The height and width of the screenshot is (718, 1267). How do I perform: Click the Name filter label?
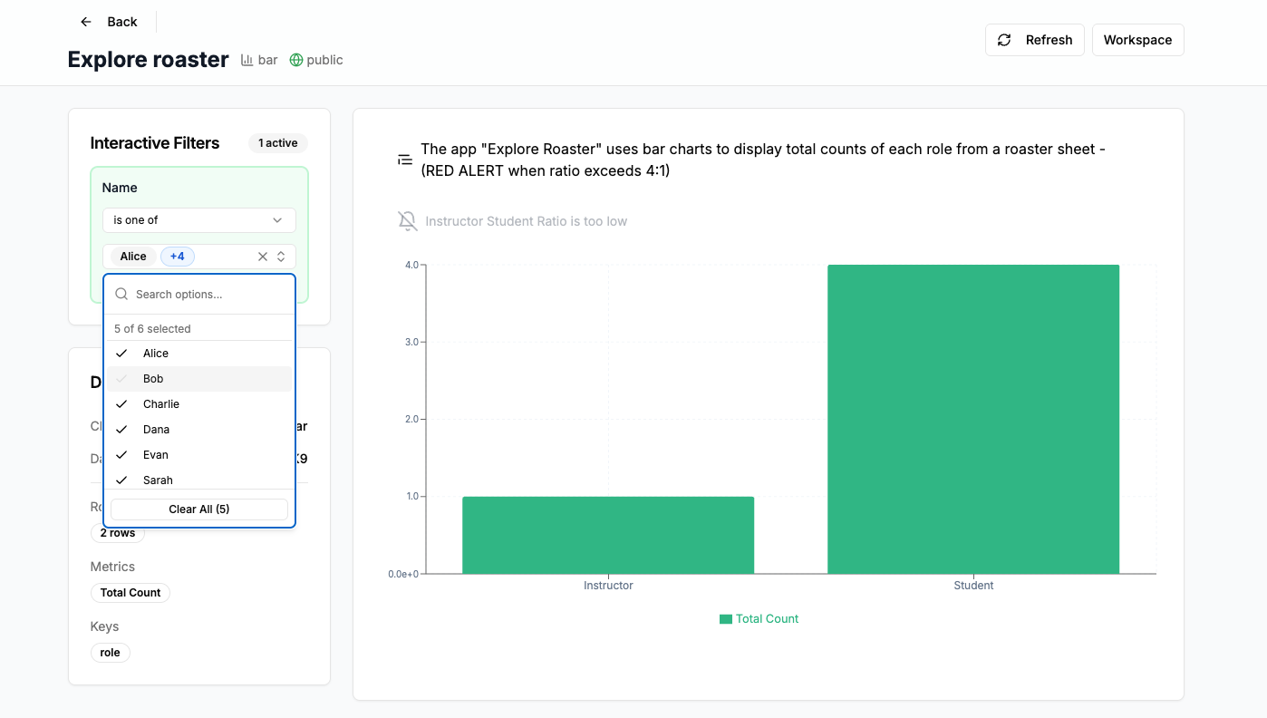point(120,188)
